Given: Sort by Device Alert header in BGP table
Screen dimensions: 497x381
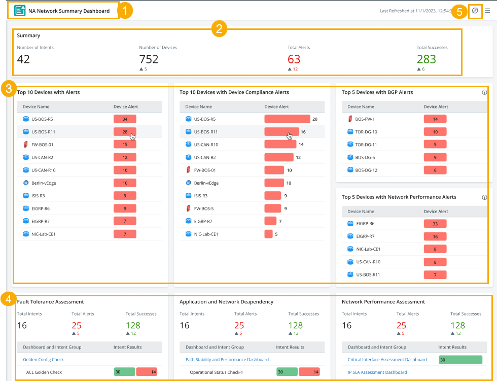Looking at the screenshot, I should point(436,107).
